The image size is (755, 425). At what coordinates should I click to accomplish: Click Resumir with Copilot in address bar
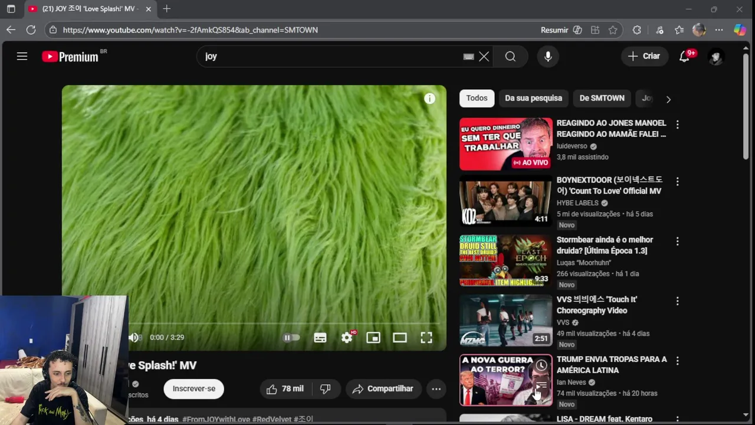tap(561, 30)
